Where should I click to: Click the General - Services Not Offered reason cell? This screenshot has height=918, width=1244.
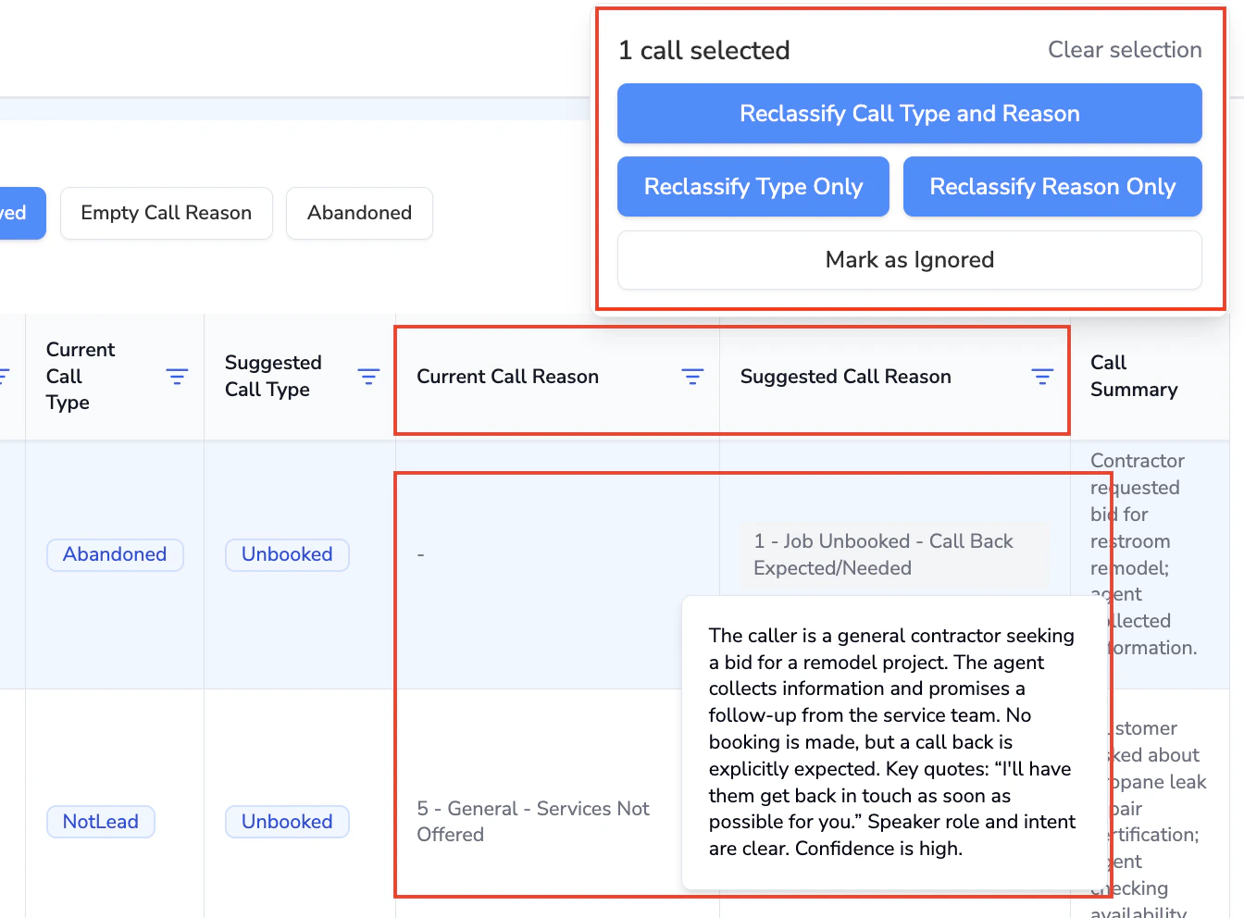533,821
